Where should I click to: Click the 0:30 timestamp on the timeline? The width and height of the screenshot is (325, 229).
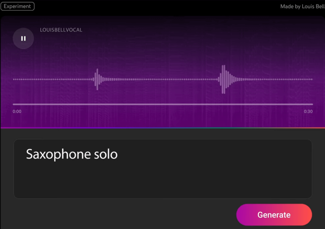pyautogui.click(x=308, y=111)
